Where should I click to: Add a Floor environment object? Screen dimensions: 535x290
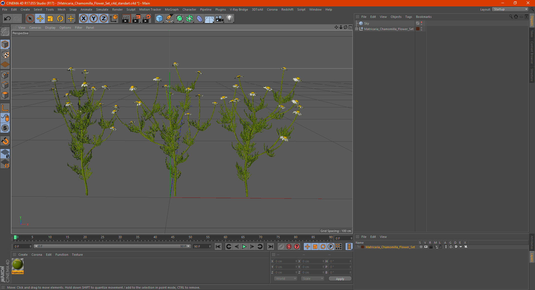pyautogui.click(x=209, y=19)
